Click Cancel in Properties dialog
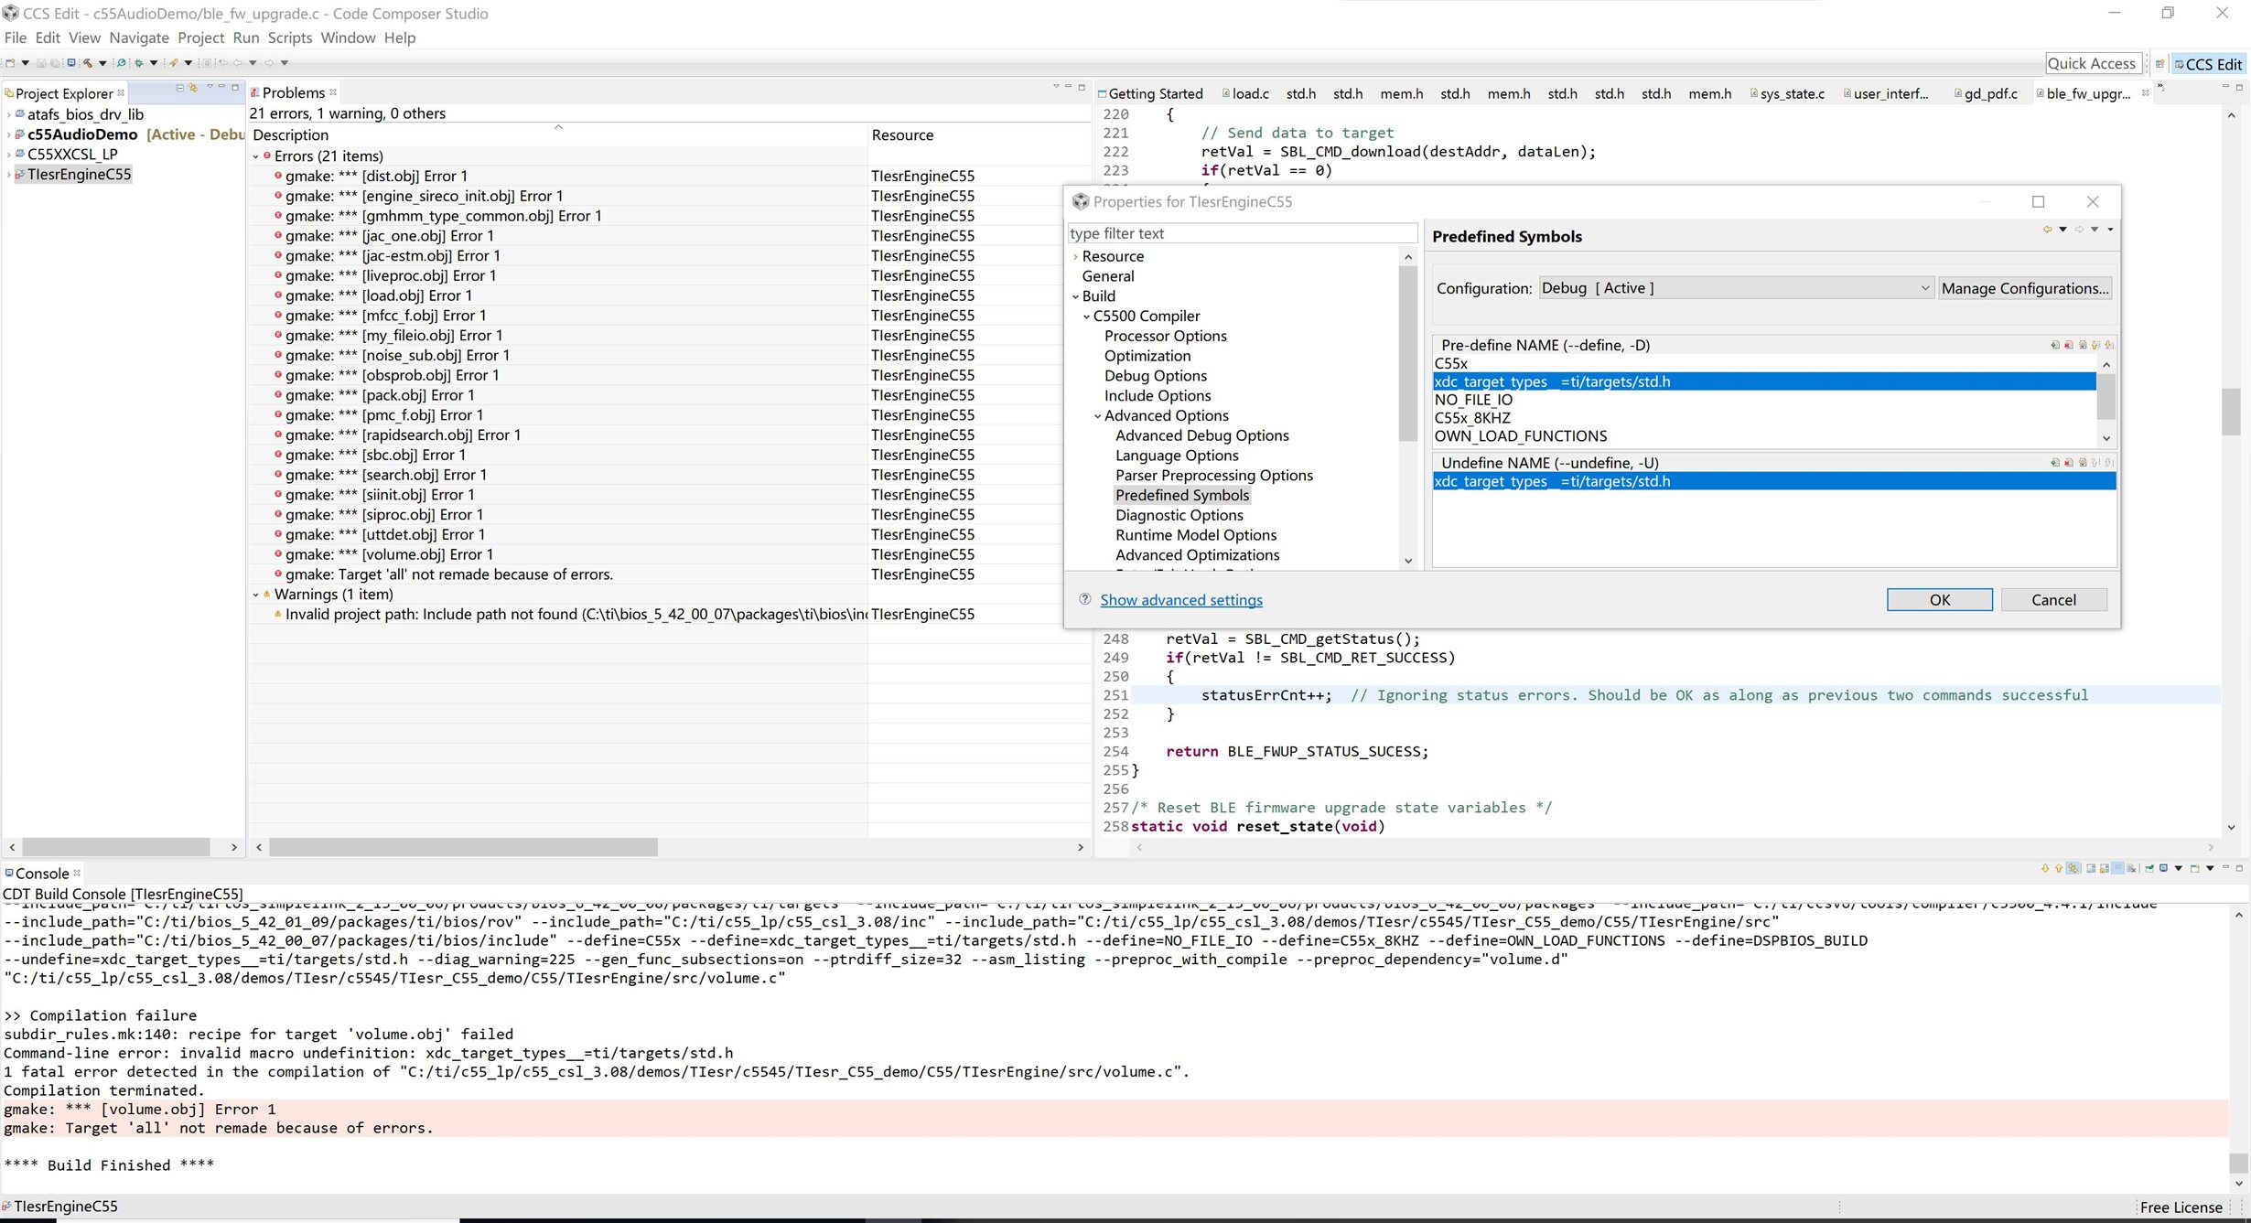Viewport: 2251px width, 1223px height. click(2053, 599)
